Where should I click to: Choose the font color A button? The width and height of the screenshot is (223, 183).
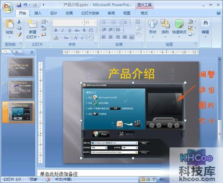click(56, 37)
